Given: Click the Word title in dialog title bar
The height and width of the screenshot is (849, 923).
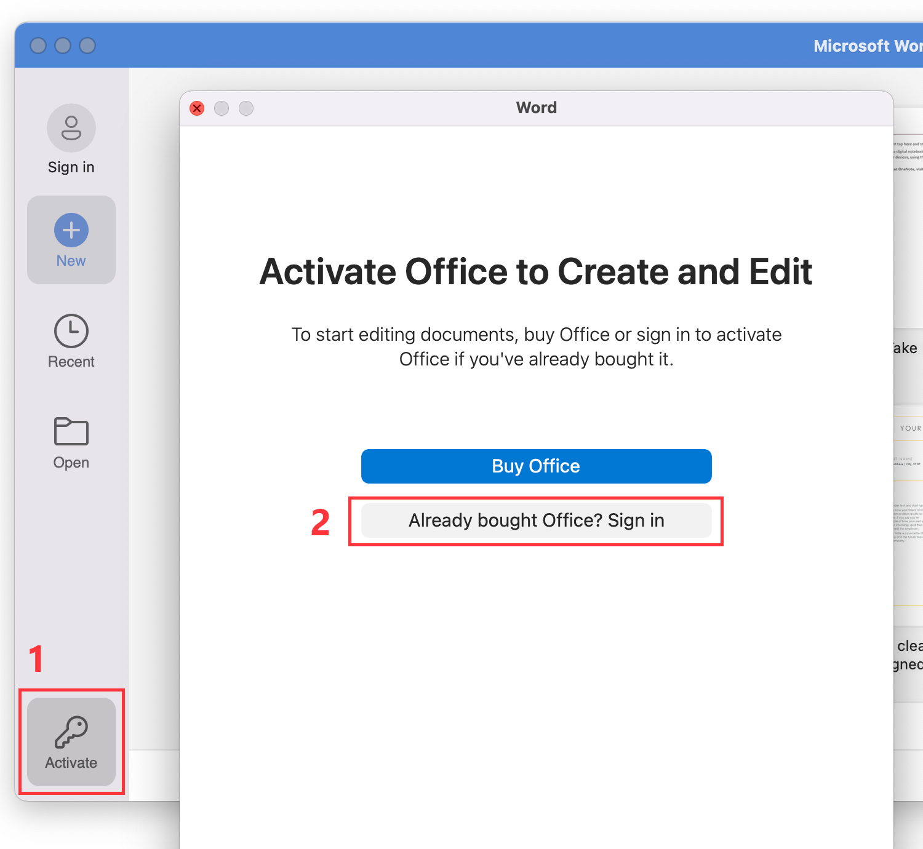Looking at the screenshot, I should pyautogui.click(x=537, y=108).
